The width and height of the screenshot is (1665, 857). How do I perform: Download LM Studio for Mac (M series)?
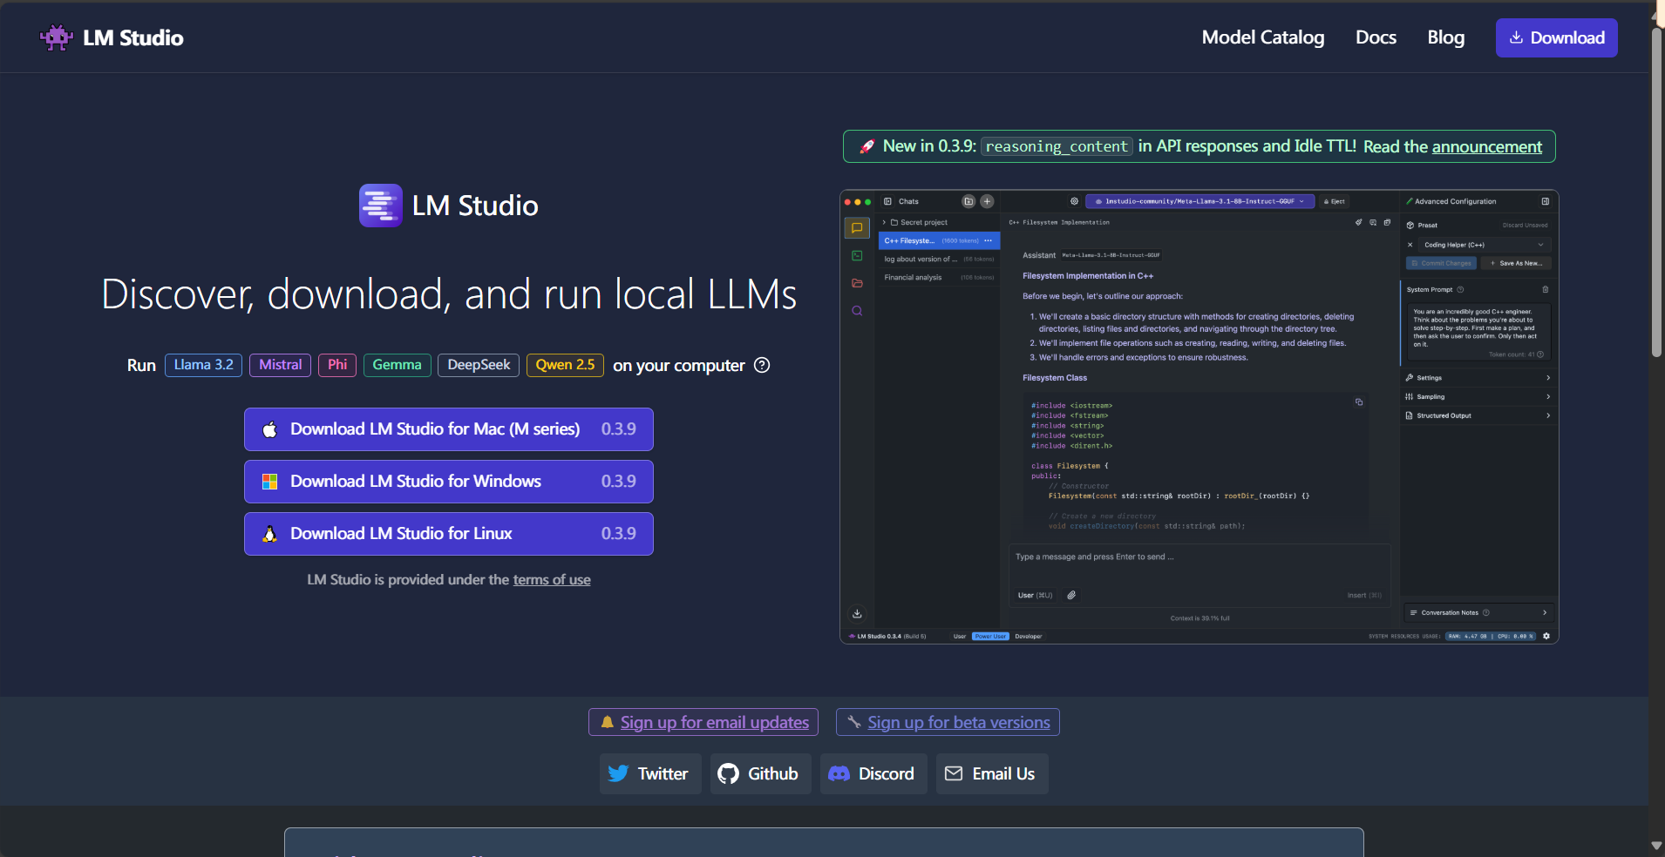tap(449, 429)
